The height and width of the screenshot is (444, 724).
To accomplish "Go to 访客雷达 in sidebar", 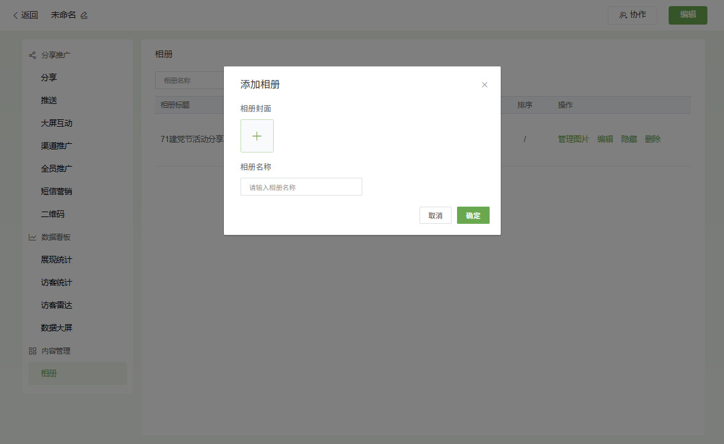I will click(57, 305).
